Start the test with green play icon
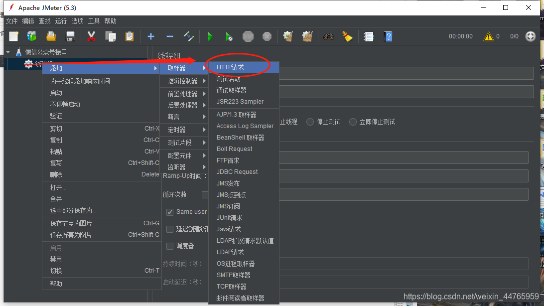The image size is (544, 306). (x=210, y=36)
